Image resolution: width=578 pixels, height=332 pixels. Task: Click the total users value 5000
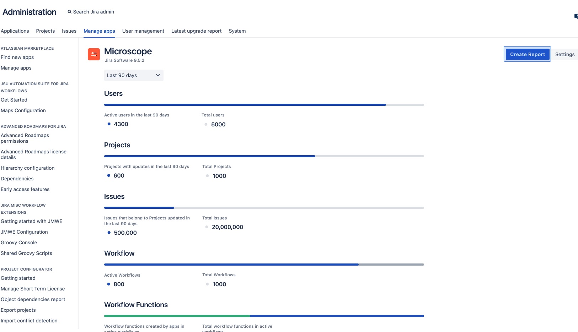[218, 124]
